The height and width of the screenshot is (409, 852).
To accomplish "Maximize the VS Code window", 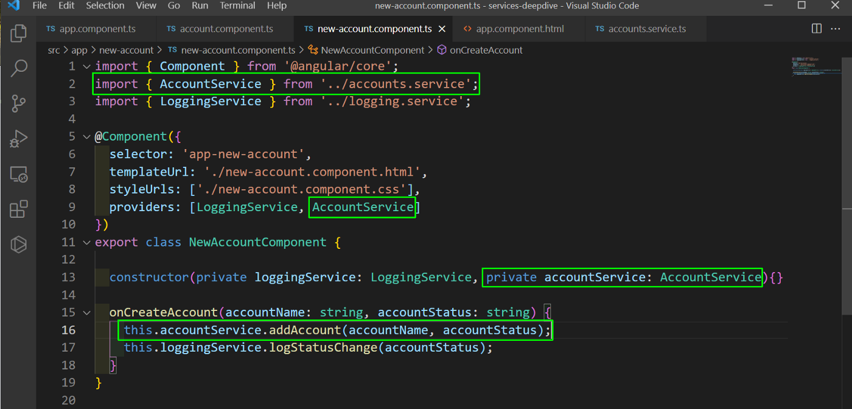I will (x=801, y=5).
